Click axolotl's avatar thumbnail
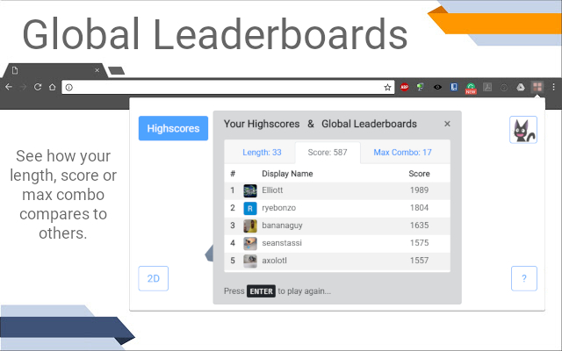Screen dimensions: 562x351 pos(250,261)
